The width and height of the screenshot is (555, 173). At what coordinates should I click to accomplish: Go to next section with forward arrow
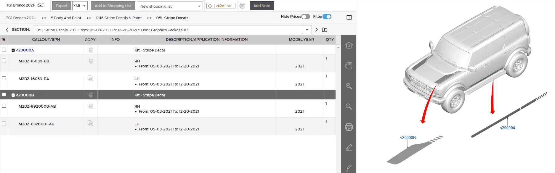point(316,30)
